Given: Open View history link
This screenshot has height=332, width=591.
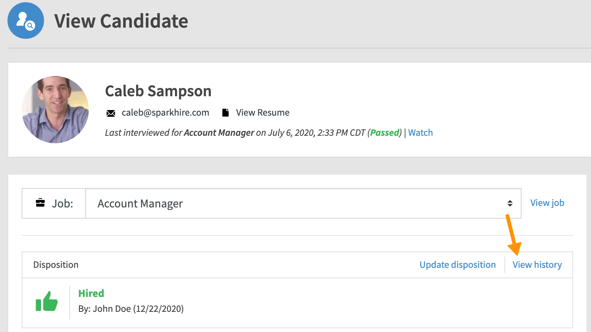Looking at the screenshot, I should click(537, 265).
